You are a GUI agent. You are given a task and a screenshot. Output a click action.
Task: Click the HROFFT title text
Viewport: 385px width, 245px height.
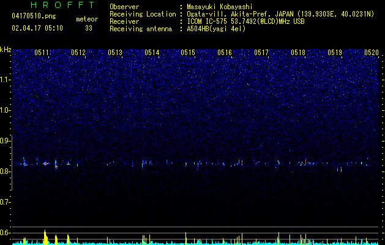tap(62, 5)
